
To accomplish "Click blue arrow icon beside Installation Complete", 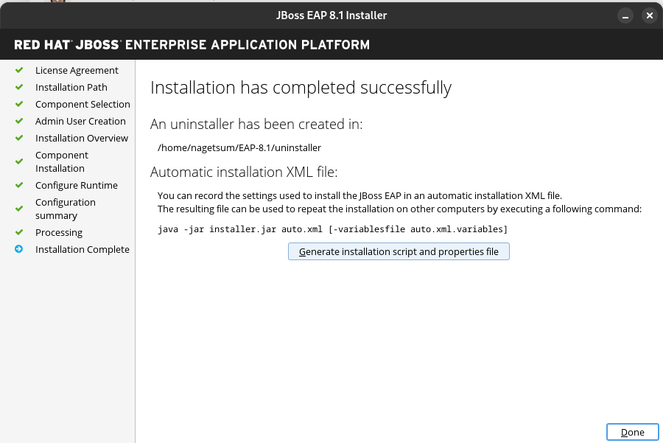I will [x=19, y=249].
